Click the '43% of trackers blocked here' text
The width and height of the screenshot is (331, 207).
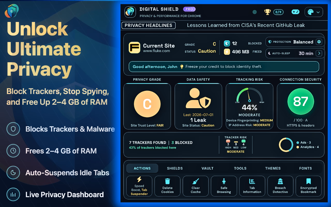click(153, 148)
